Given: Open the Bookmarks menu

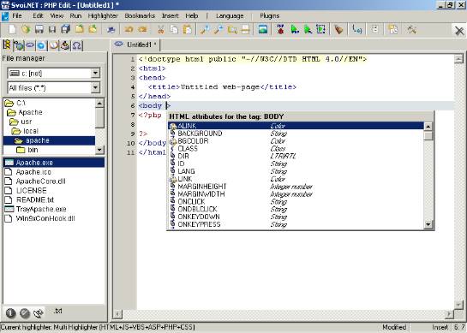Looking at the screenshot, I should [140, 15].
